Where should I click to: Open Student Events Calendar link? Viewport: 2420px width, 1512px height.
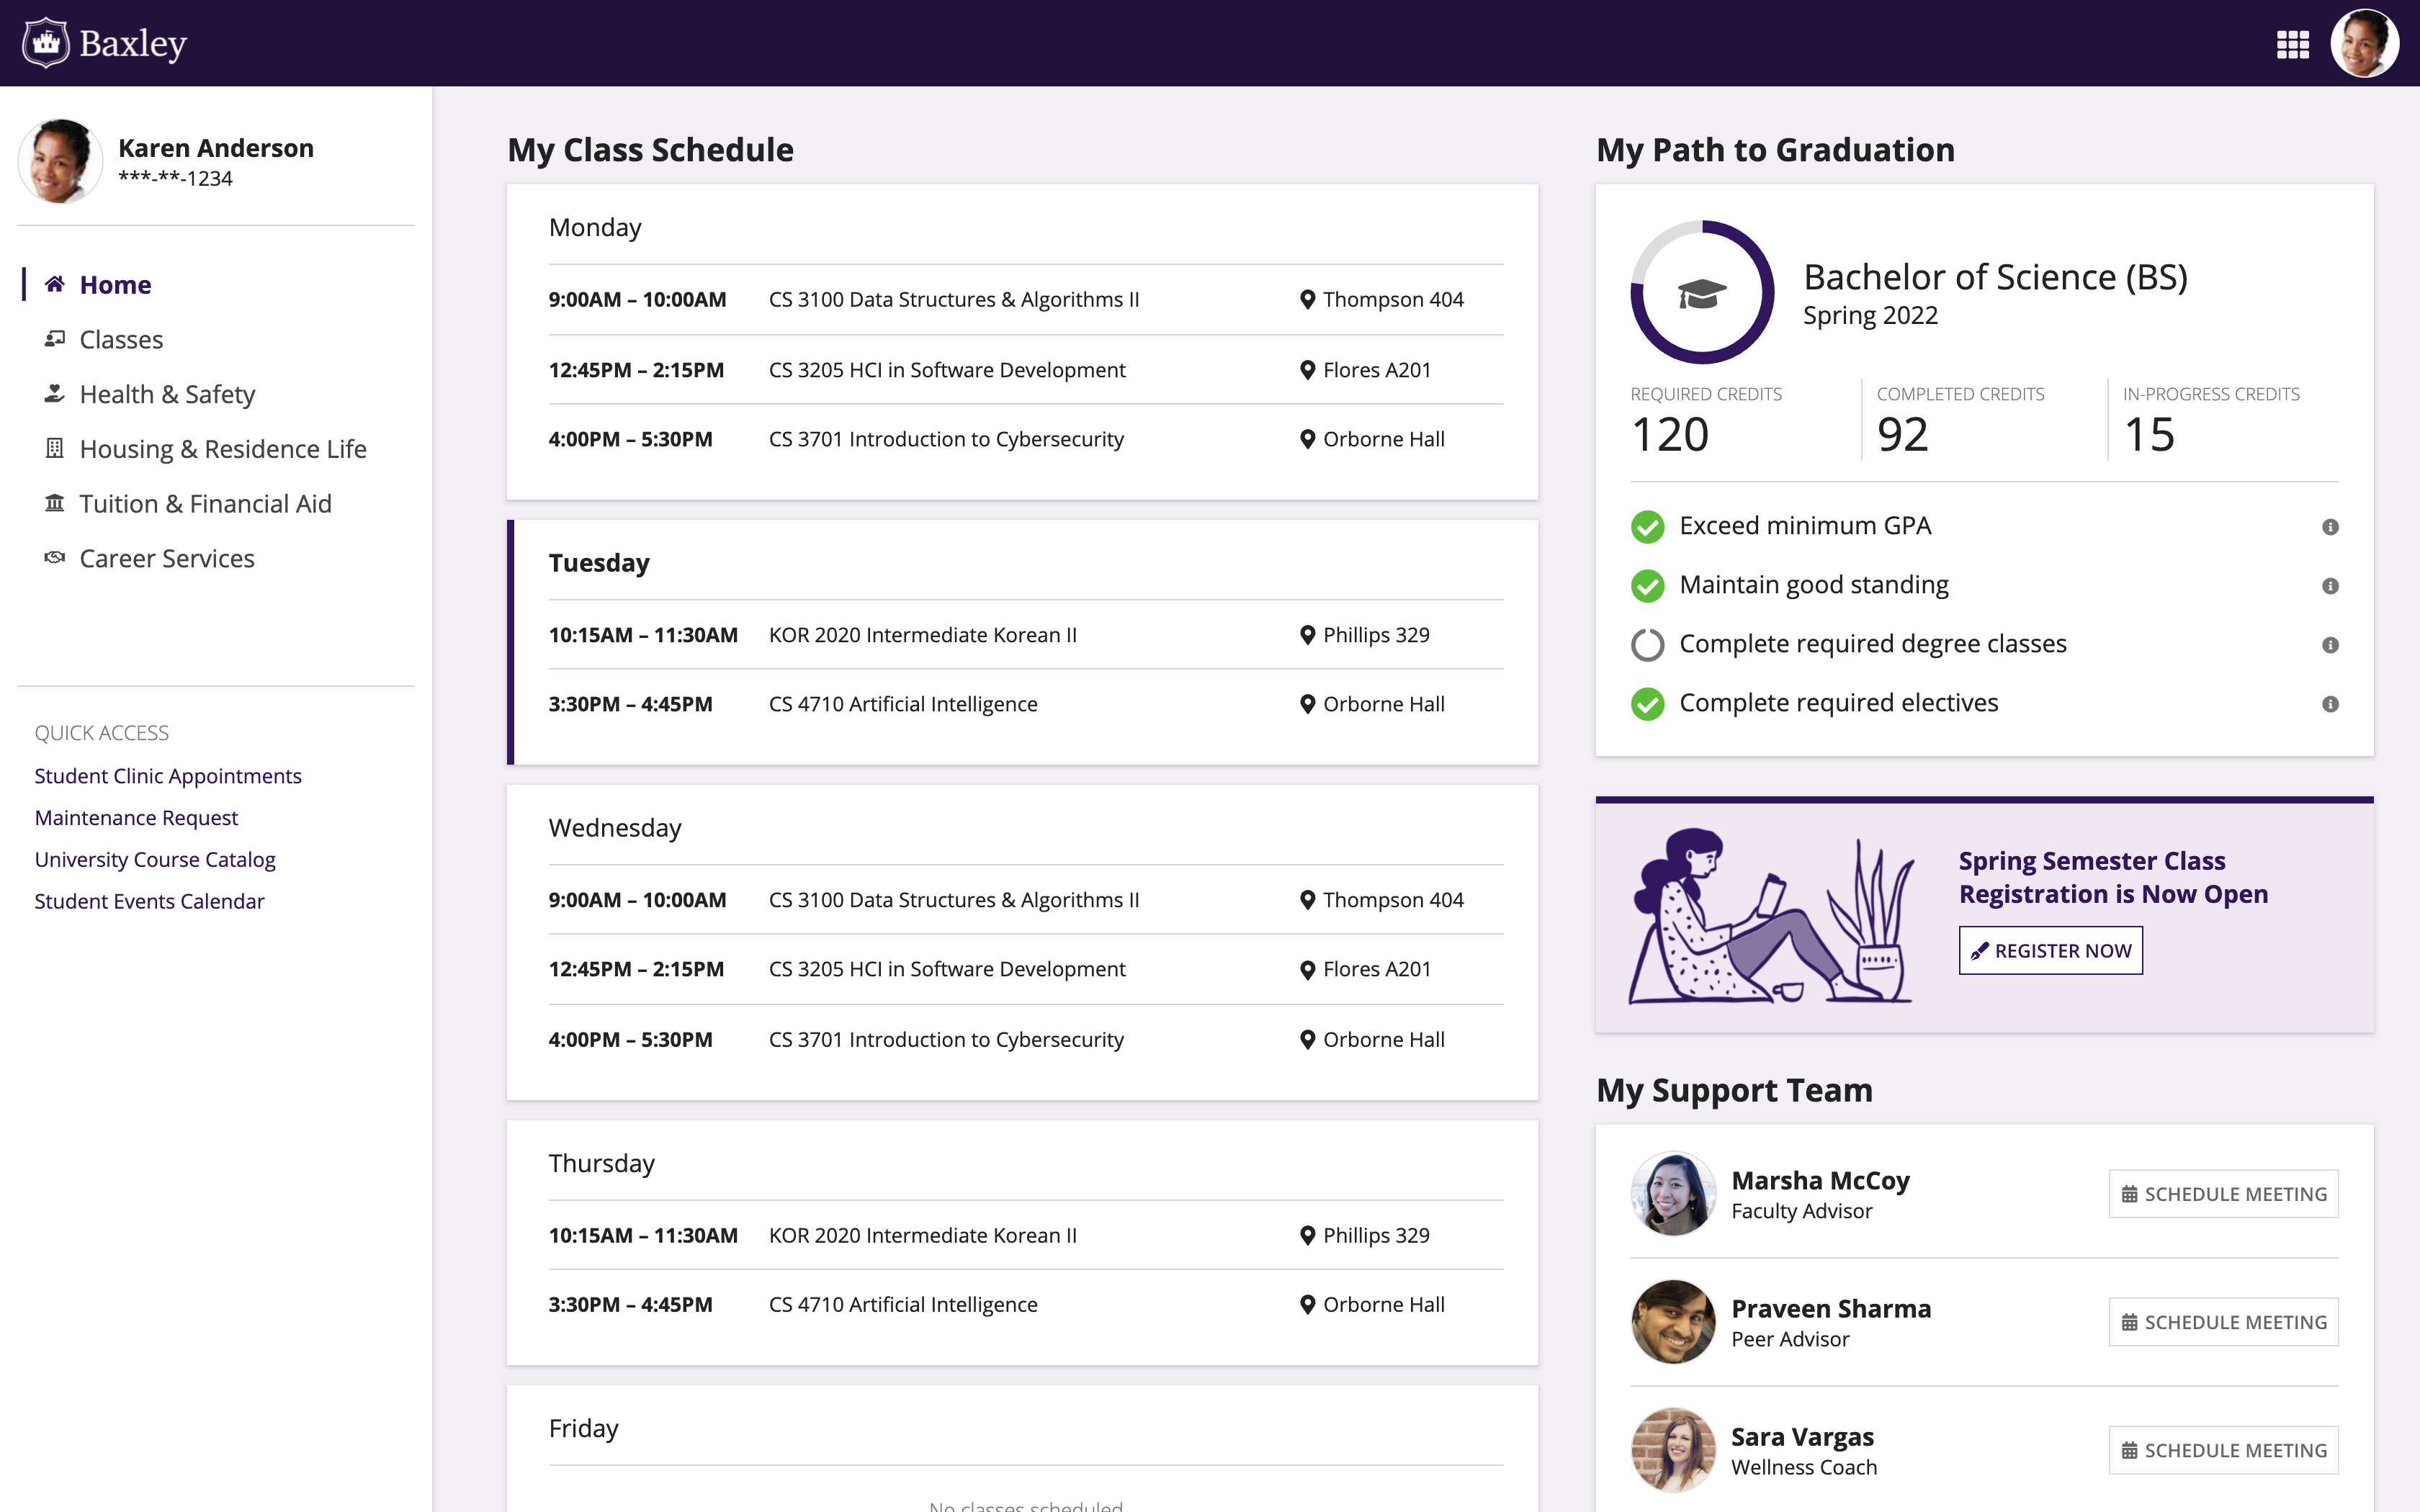click(149, 901)
